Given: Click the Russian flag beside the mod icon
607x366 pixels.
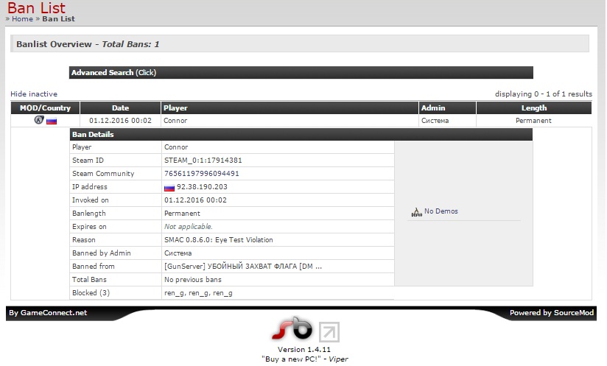Looking at the screenshot, I should [52, 121].
